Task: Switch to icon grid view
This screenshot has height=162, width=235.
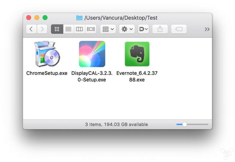Action: click(57, 29)
